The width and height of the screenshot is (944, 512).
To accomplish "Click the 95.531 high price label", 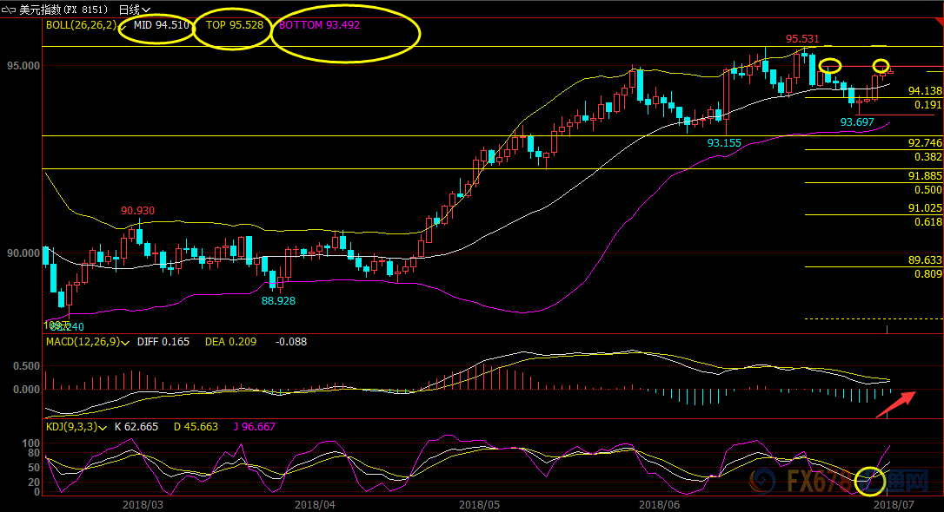I will (x=802, y=39).
